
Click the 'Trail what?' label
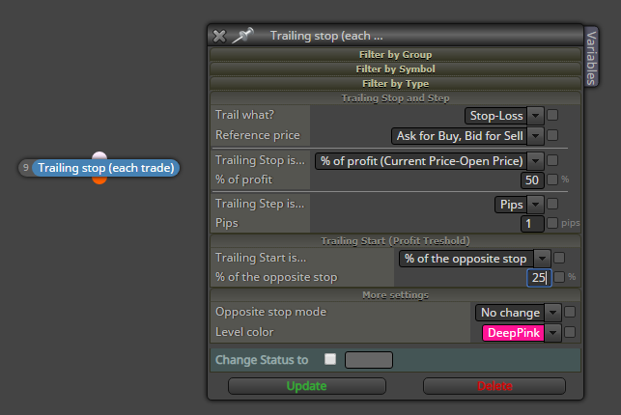(x=244, y=115)
